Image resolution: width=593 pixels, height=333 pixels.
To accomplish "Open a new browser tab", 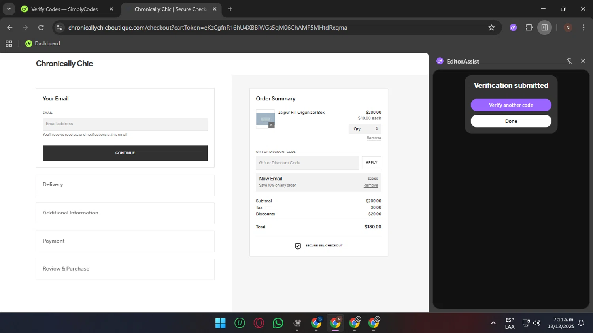I will click(x=230, y=9).
